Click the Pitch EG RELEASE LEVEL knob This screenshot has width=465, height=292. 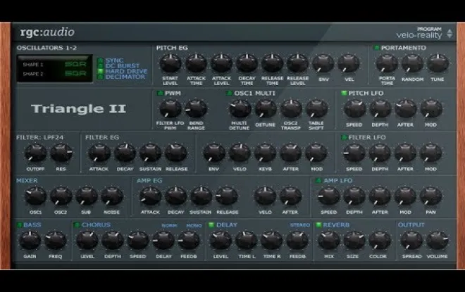[298, 63]
